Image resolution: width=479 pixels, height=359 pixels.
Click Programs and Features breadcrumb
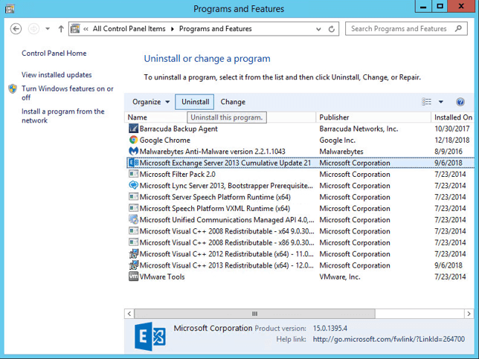[x=216, y=29]
